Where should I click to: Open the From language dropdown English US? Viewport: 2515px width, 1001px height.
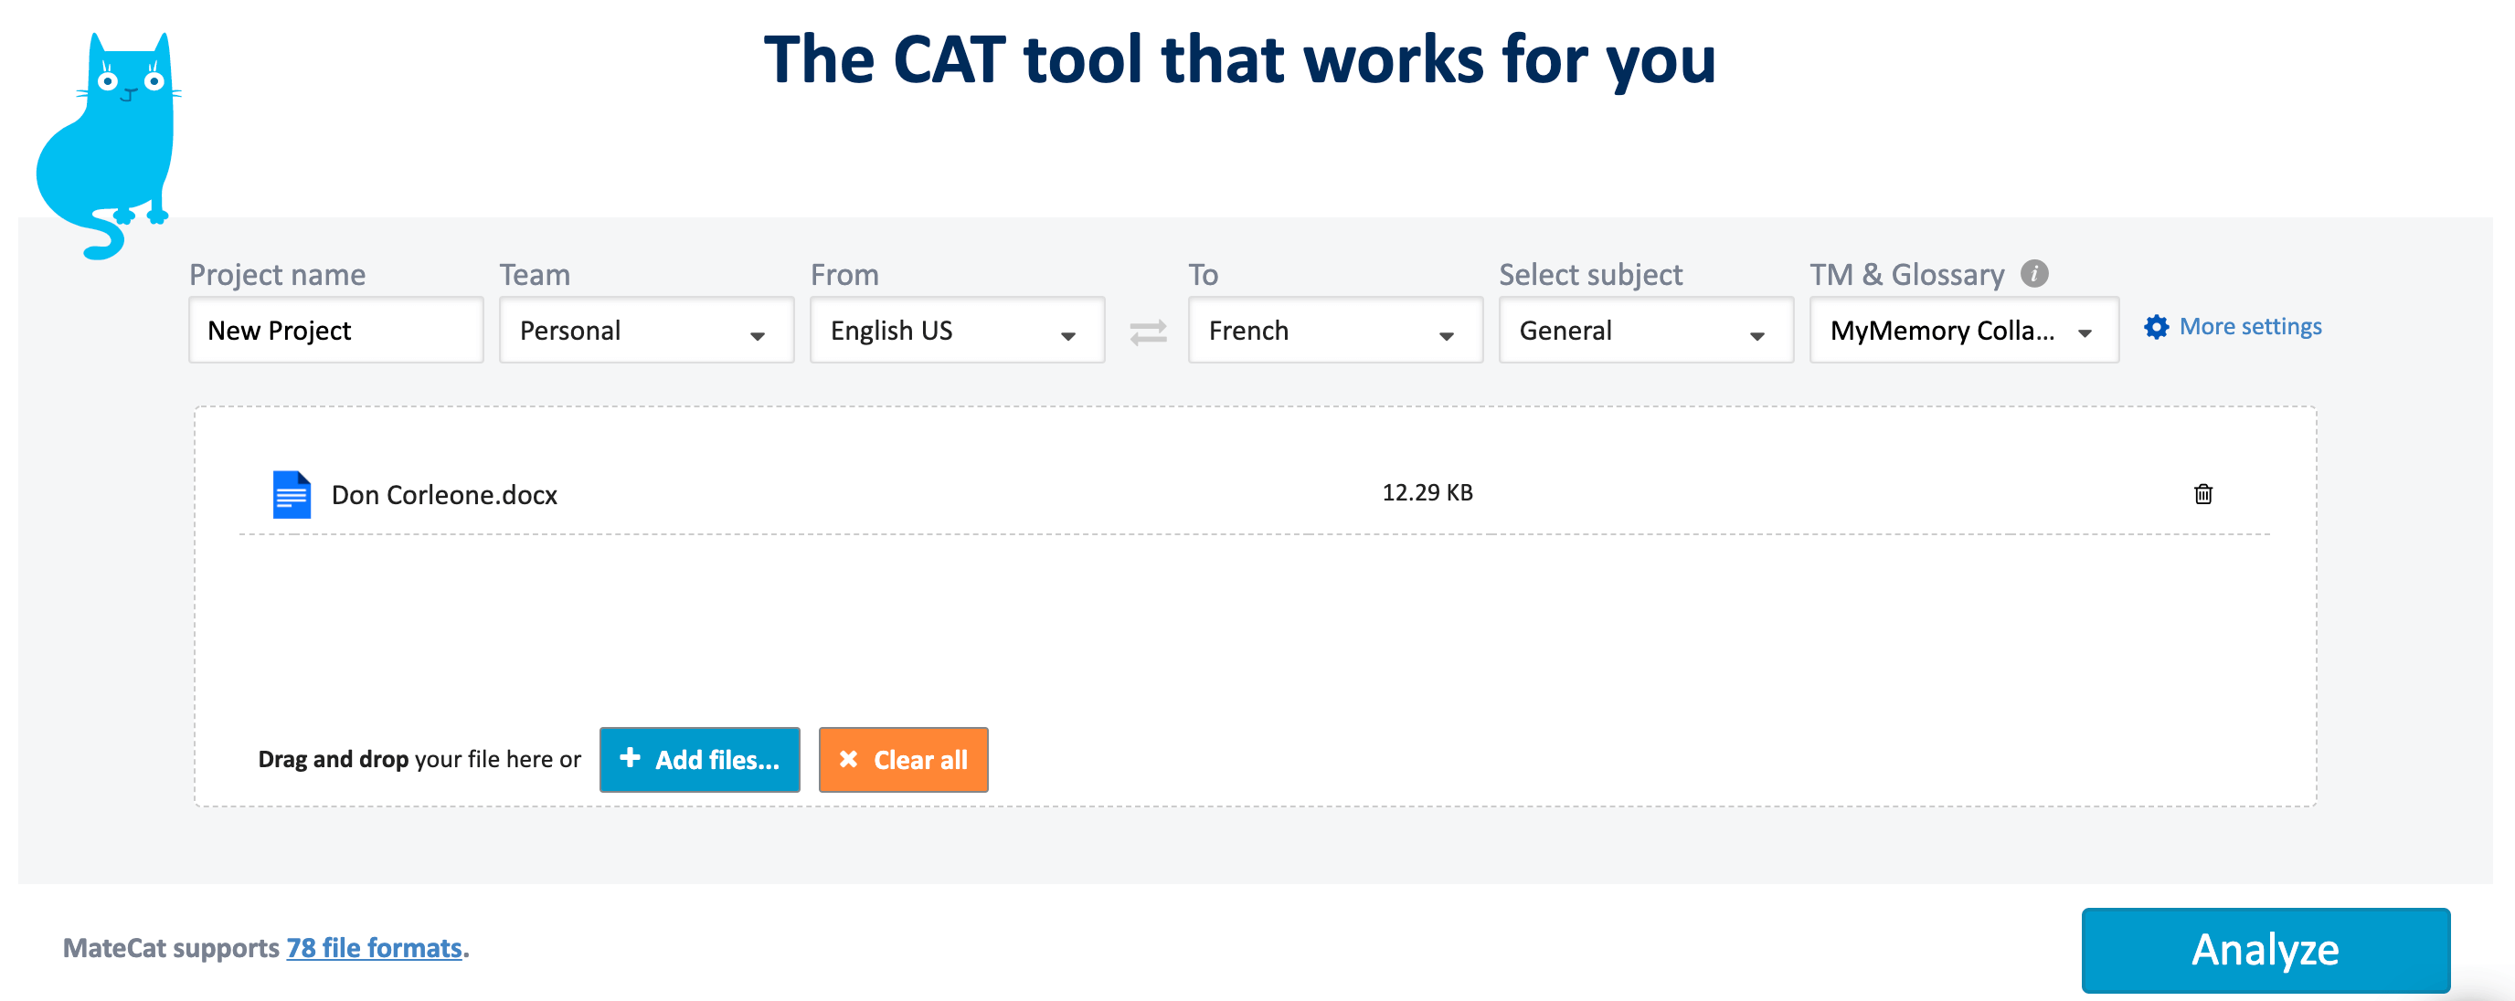[957, 331]
